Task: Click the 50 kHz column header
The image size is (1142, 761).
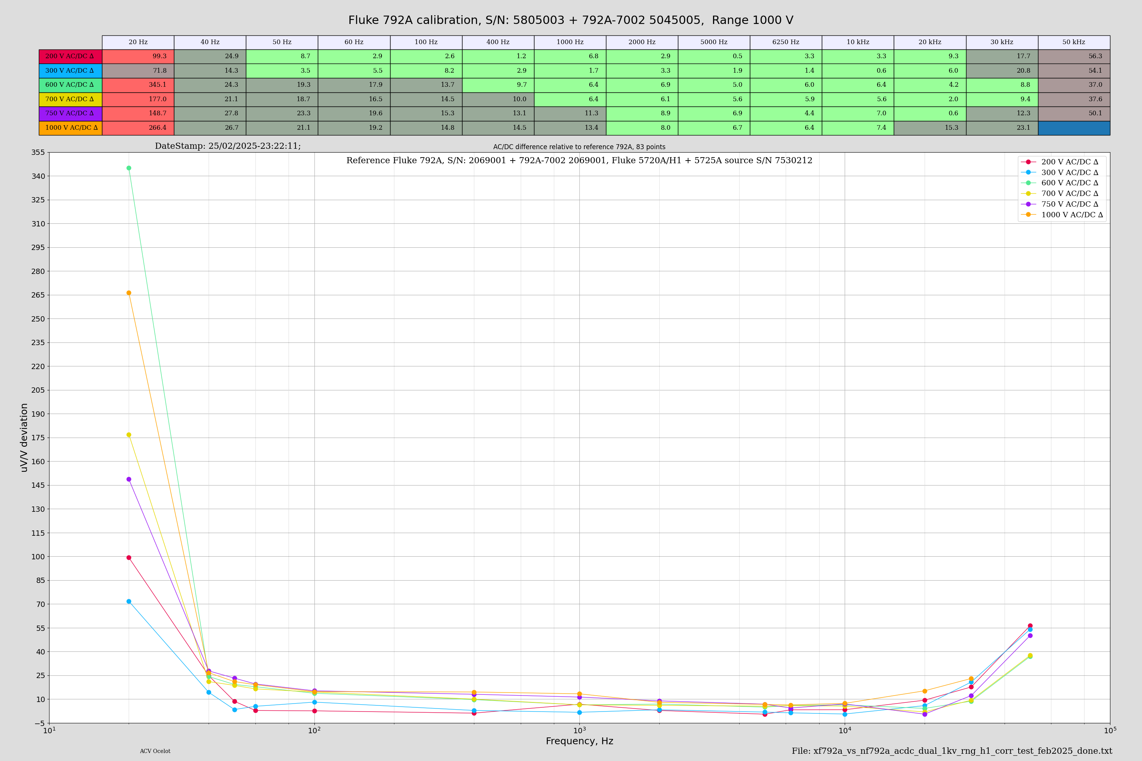Action: (x=1073, y=42)
